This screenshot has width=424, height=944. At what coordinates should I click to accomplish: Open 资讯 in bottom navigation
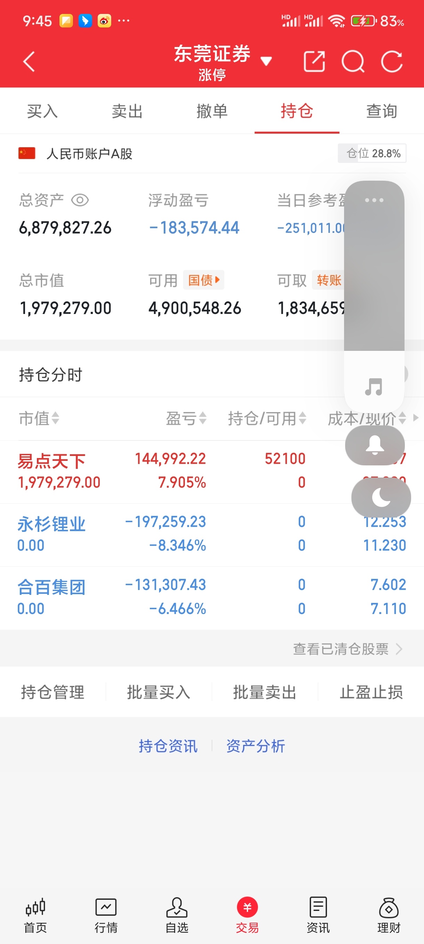(x=318, y=915)
